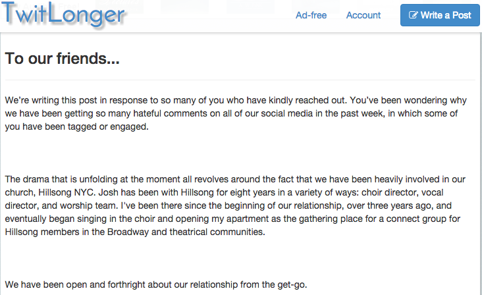Click the horizontal divider below the heading
Image resolution: width=482 pixels, height=295 pixels.
click(240, 80)
